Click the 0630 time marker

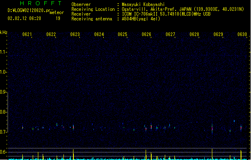[x=242, y=34]
